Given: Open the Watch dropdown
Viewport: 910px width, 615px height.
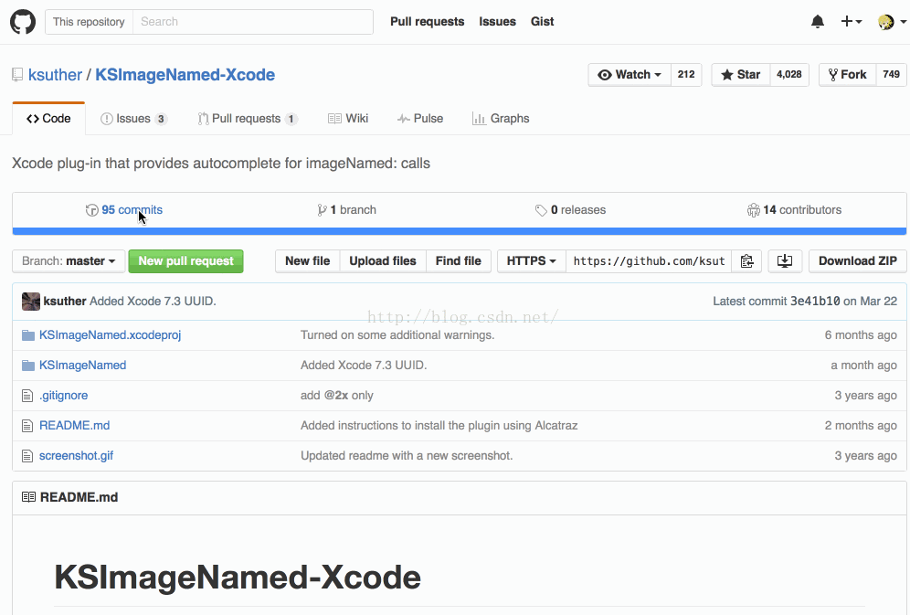Looking at the screenshot, I should point(630,75).
